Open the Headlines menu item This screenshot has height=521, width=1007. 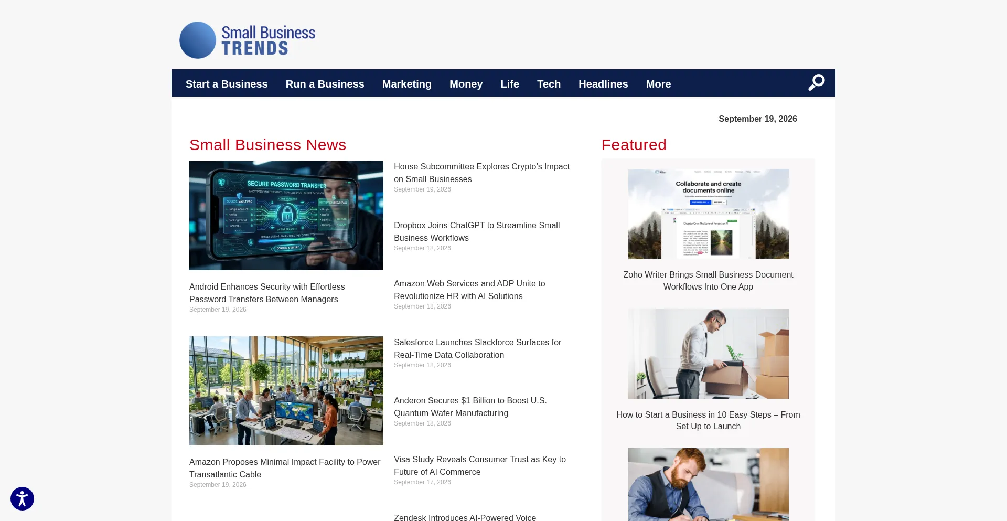tap(603, 84)
